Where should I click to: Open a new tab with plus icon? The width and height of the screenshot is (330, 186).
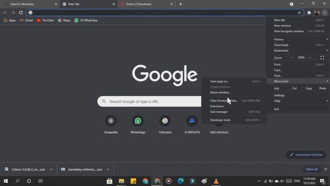[180, 4]
